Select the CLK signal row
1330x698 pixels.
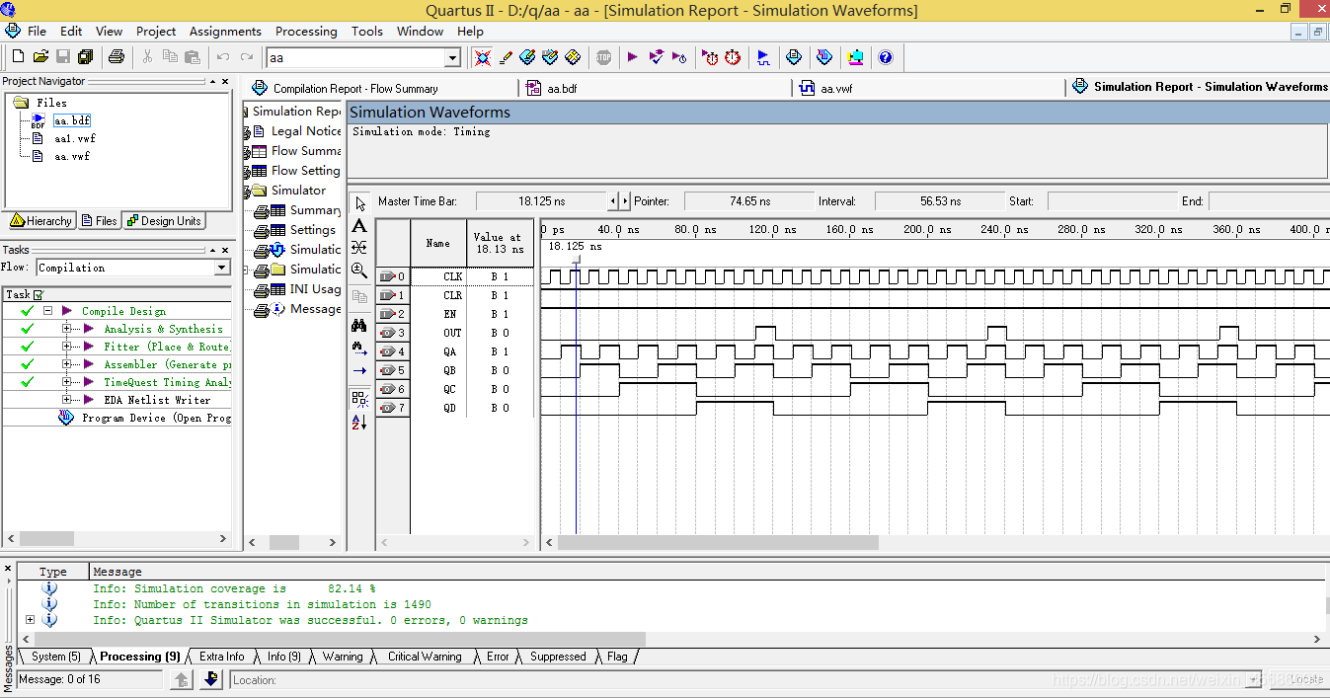[455, 276]
